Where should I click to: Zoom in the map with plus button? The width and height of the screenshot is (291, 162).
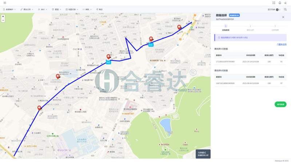(x=3, y=16)
